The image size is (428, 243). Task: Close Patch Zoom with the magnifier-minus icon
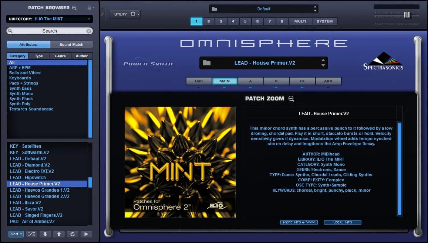click(291, 99)
